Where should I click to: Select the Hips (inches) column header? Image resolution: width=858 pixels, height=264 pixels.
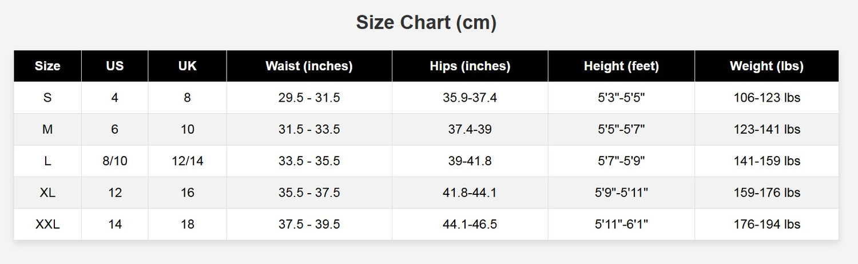click(470, 66)
